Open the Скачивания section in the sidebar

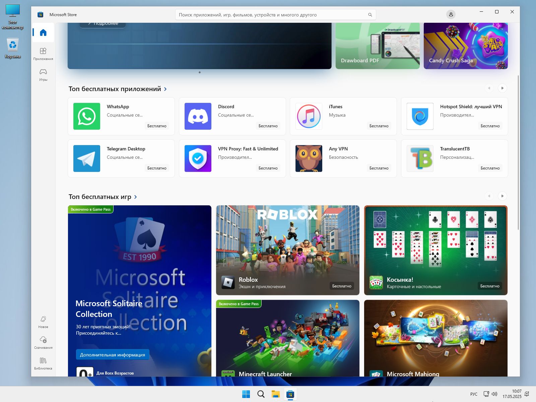pos(43,343)
